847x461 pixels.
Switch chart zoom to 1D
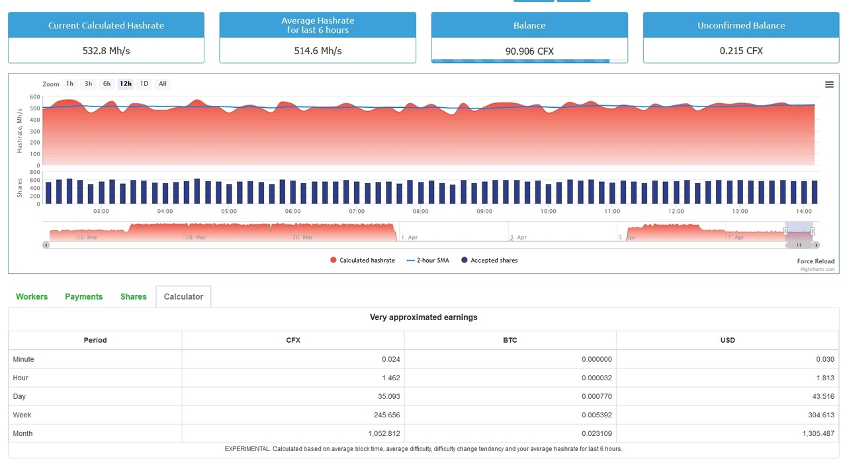pos(144,84)
